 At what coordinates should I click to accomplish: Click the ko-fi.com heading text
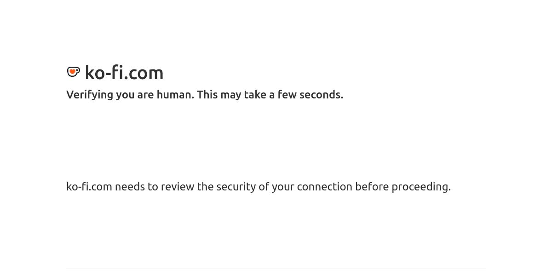coord(124,73)
